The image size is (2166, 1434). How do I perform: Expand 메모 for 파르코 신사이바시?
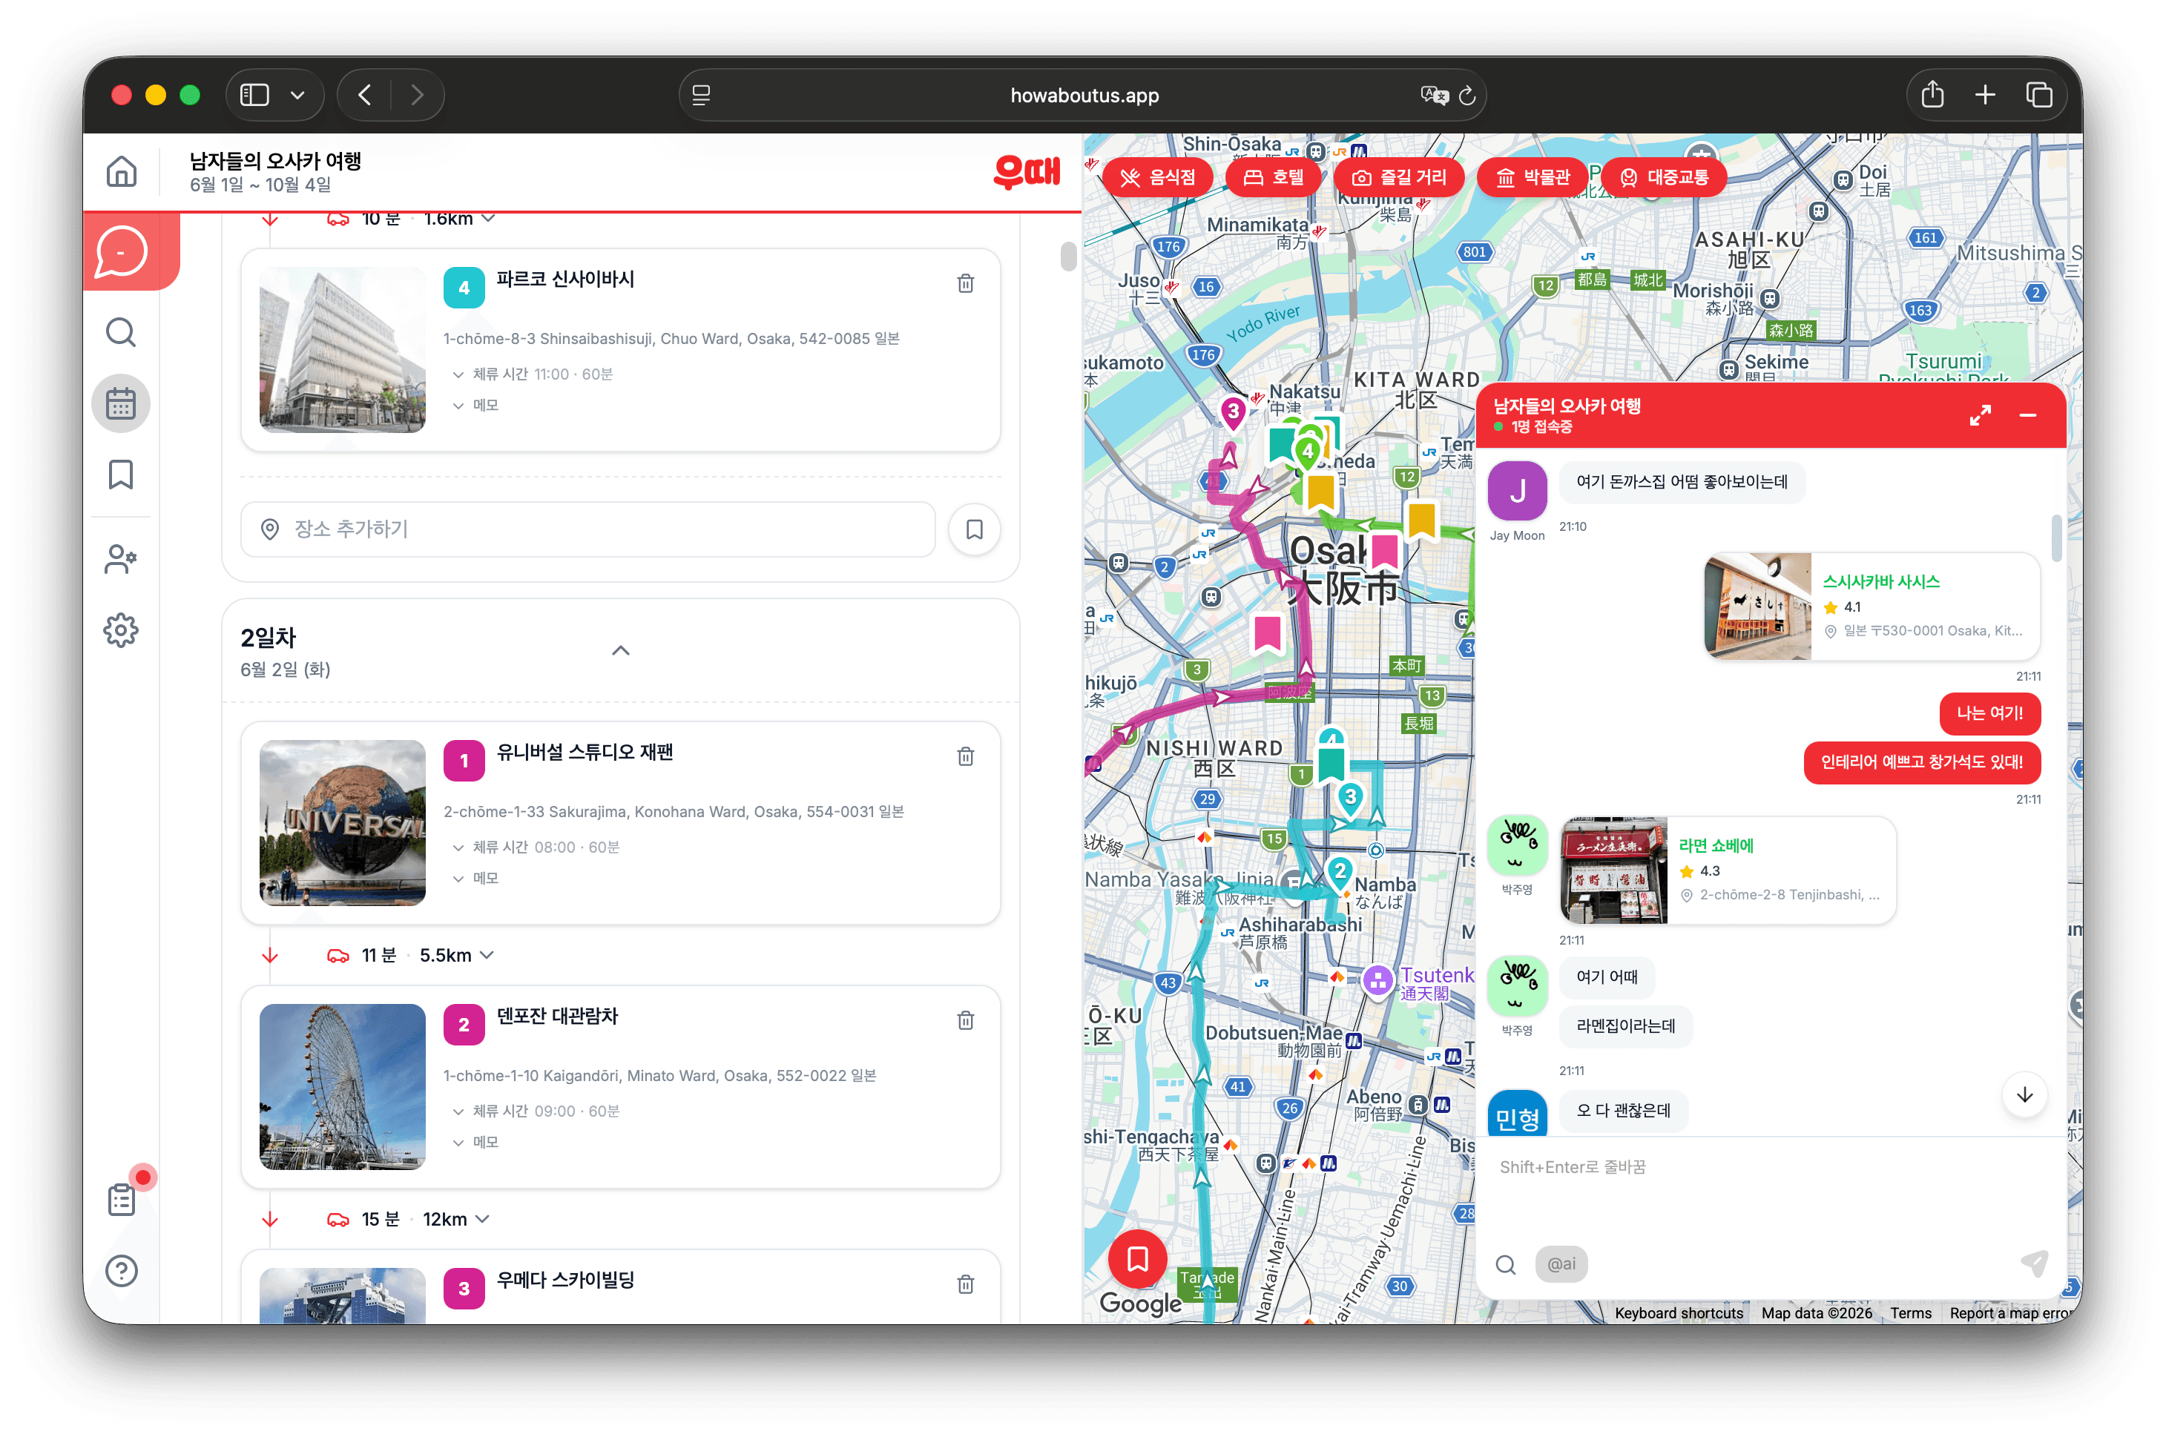click(475, 405)
